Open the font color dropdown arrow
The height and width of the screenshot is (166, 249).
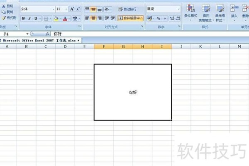point(69,18)
